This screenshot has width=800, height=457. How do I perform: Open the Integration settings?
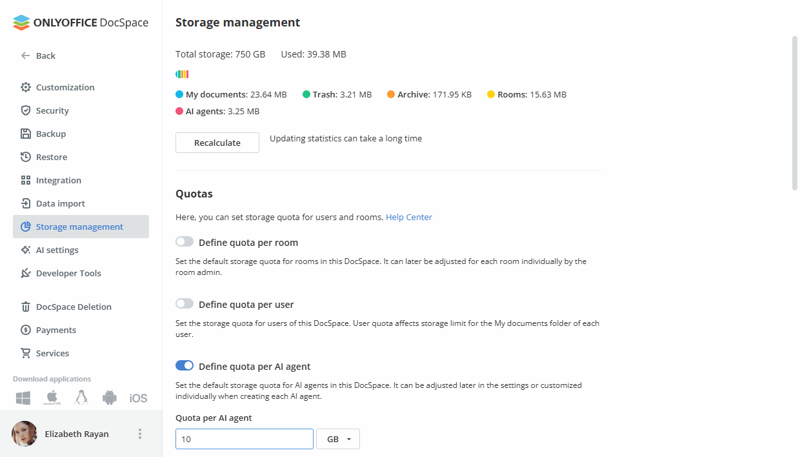(59, 179)
